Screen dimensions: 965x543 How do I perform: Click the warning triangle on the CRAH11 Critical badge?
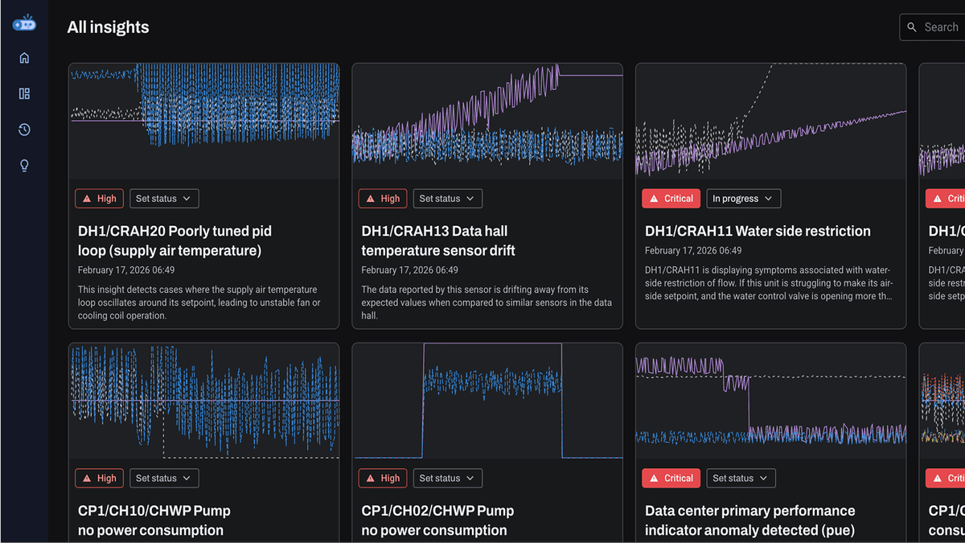click(654, 198)
